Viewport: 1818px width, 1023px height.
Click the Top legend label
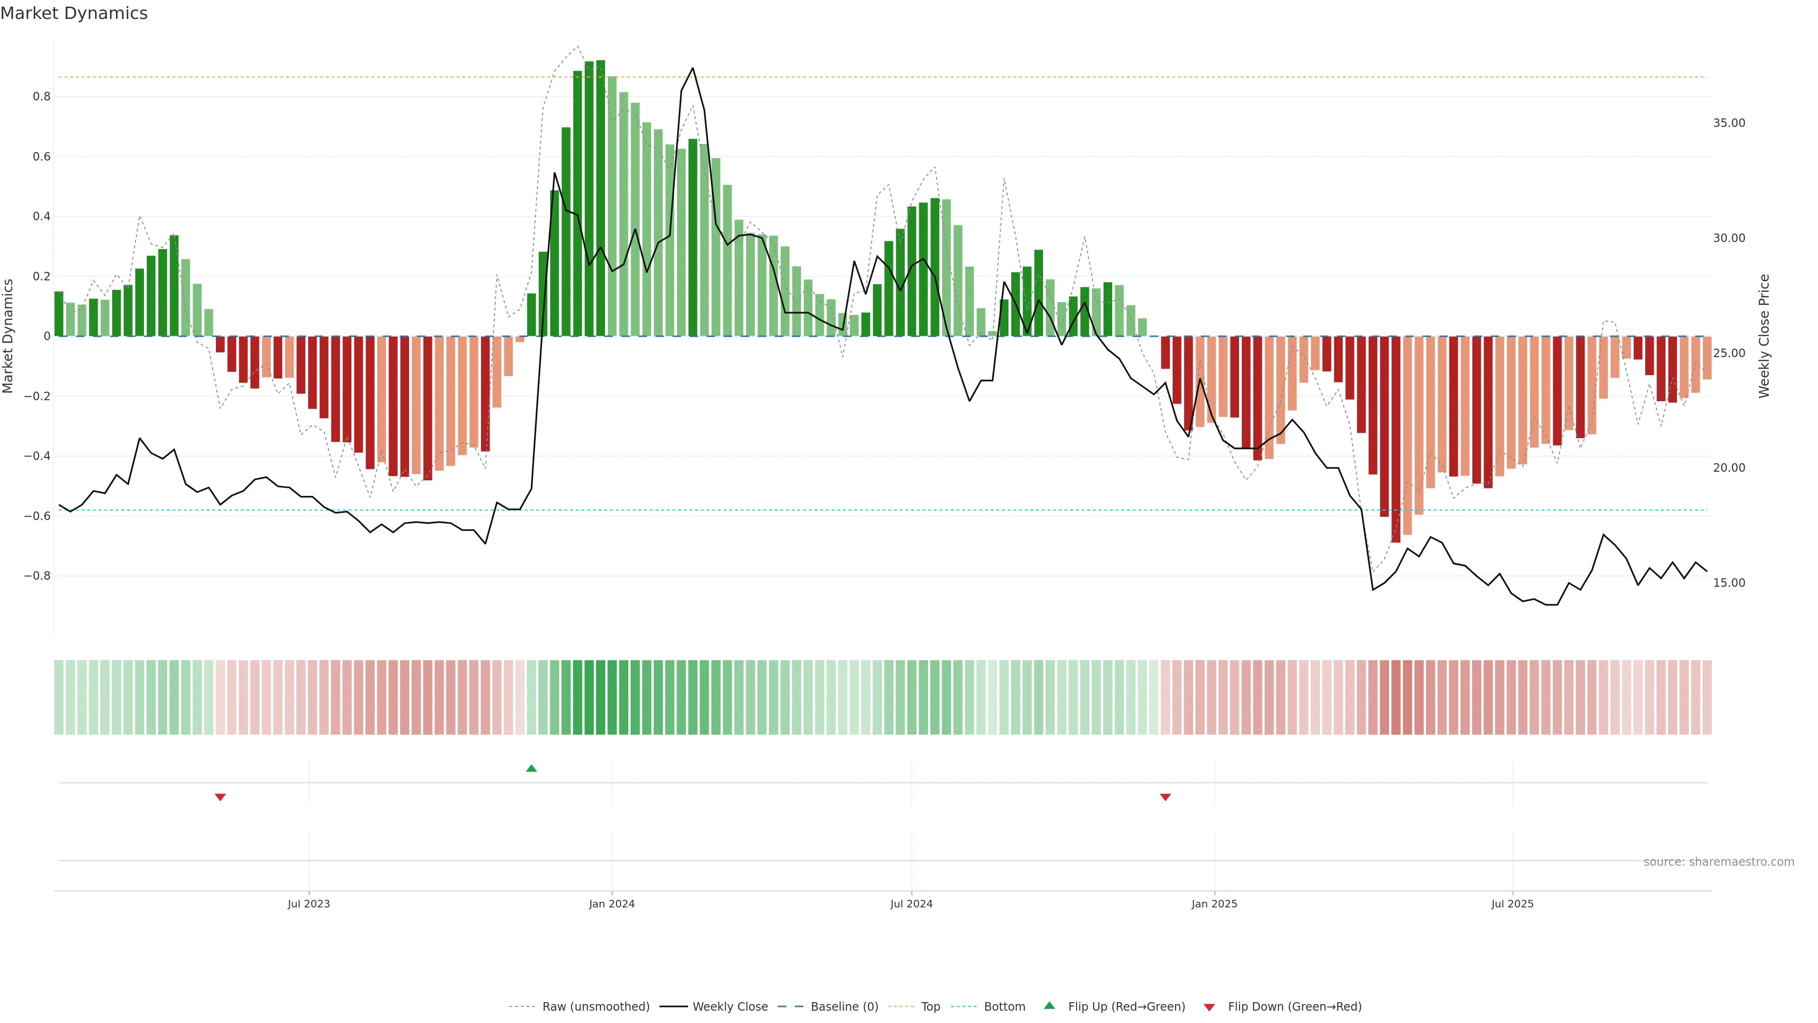930,1006
